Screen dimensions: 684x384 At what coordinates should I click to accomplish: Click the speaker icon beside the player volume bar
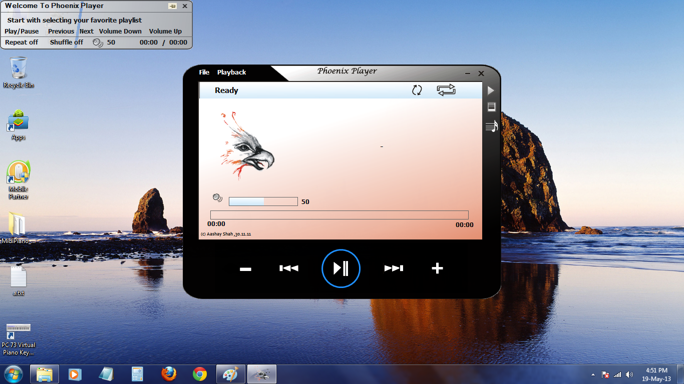click(217, 197)
